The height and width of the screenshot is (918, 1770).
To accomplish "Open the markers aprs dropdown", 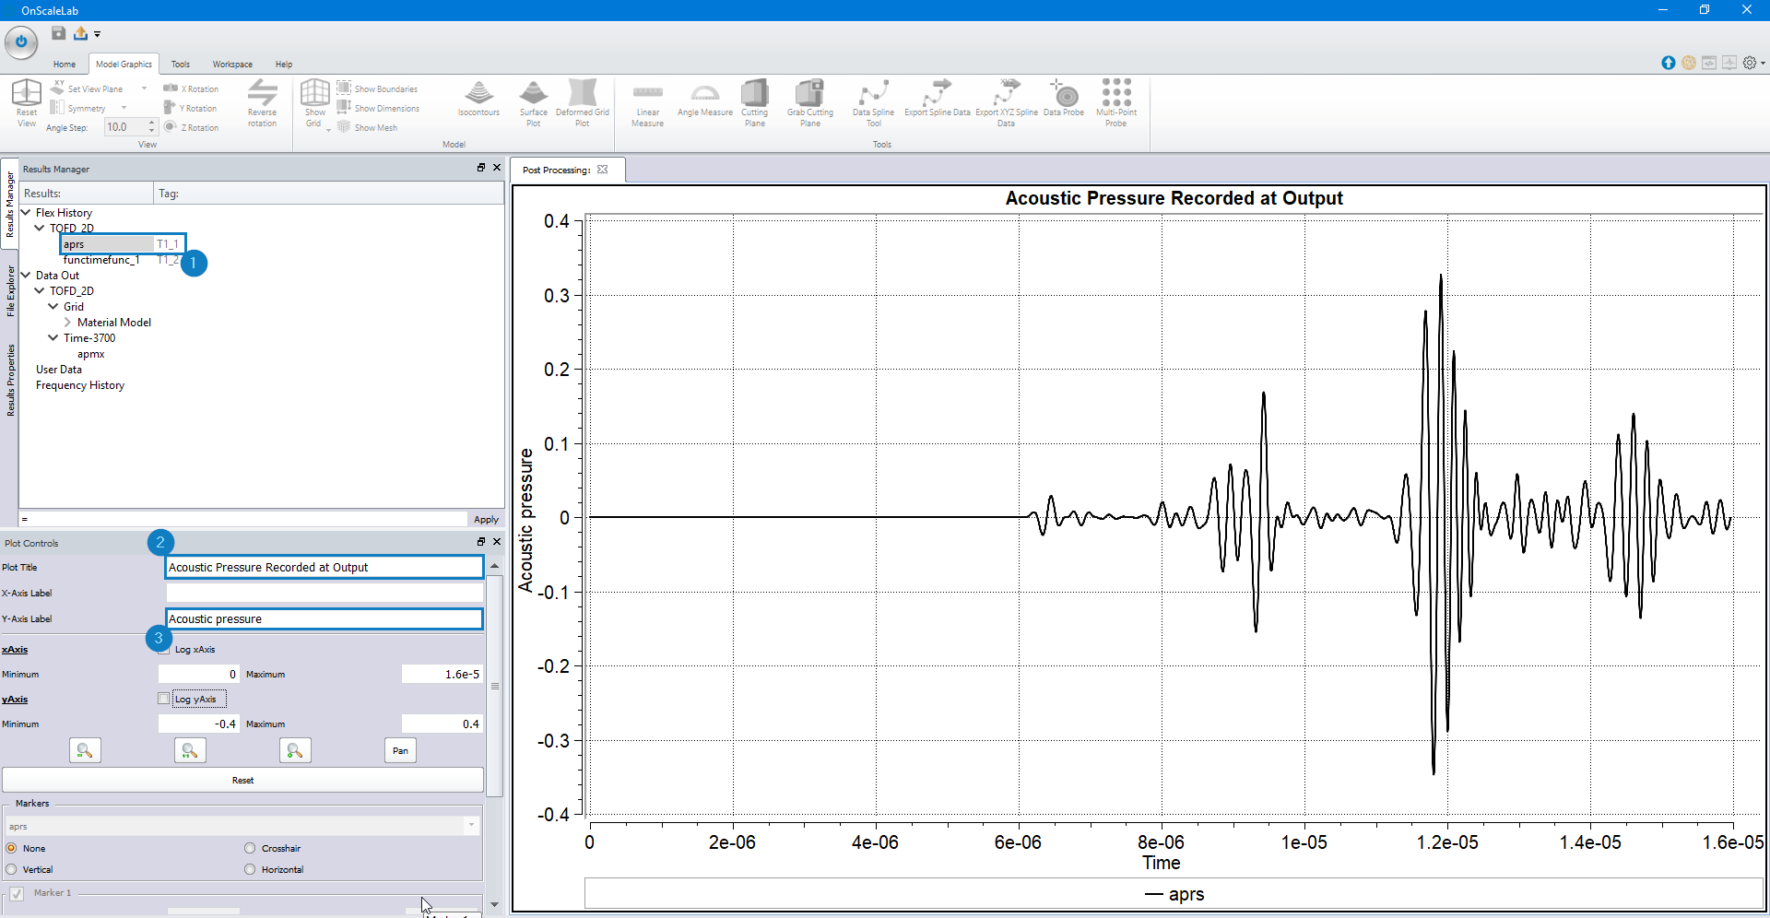I will click(471, 826).
